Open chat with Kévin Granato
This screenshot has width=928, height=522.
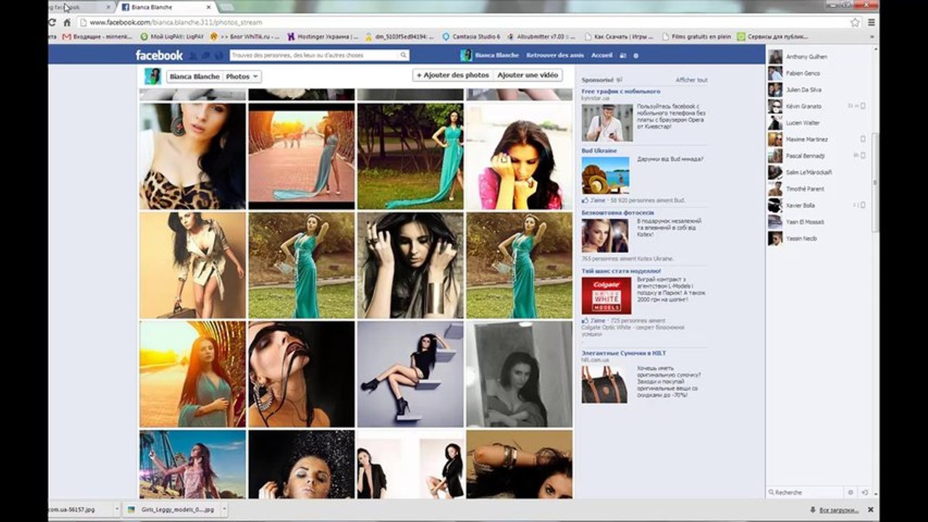pyautogui.click(x=819, y=106)
